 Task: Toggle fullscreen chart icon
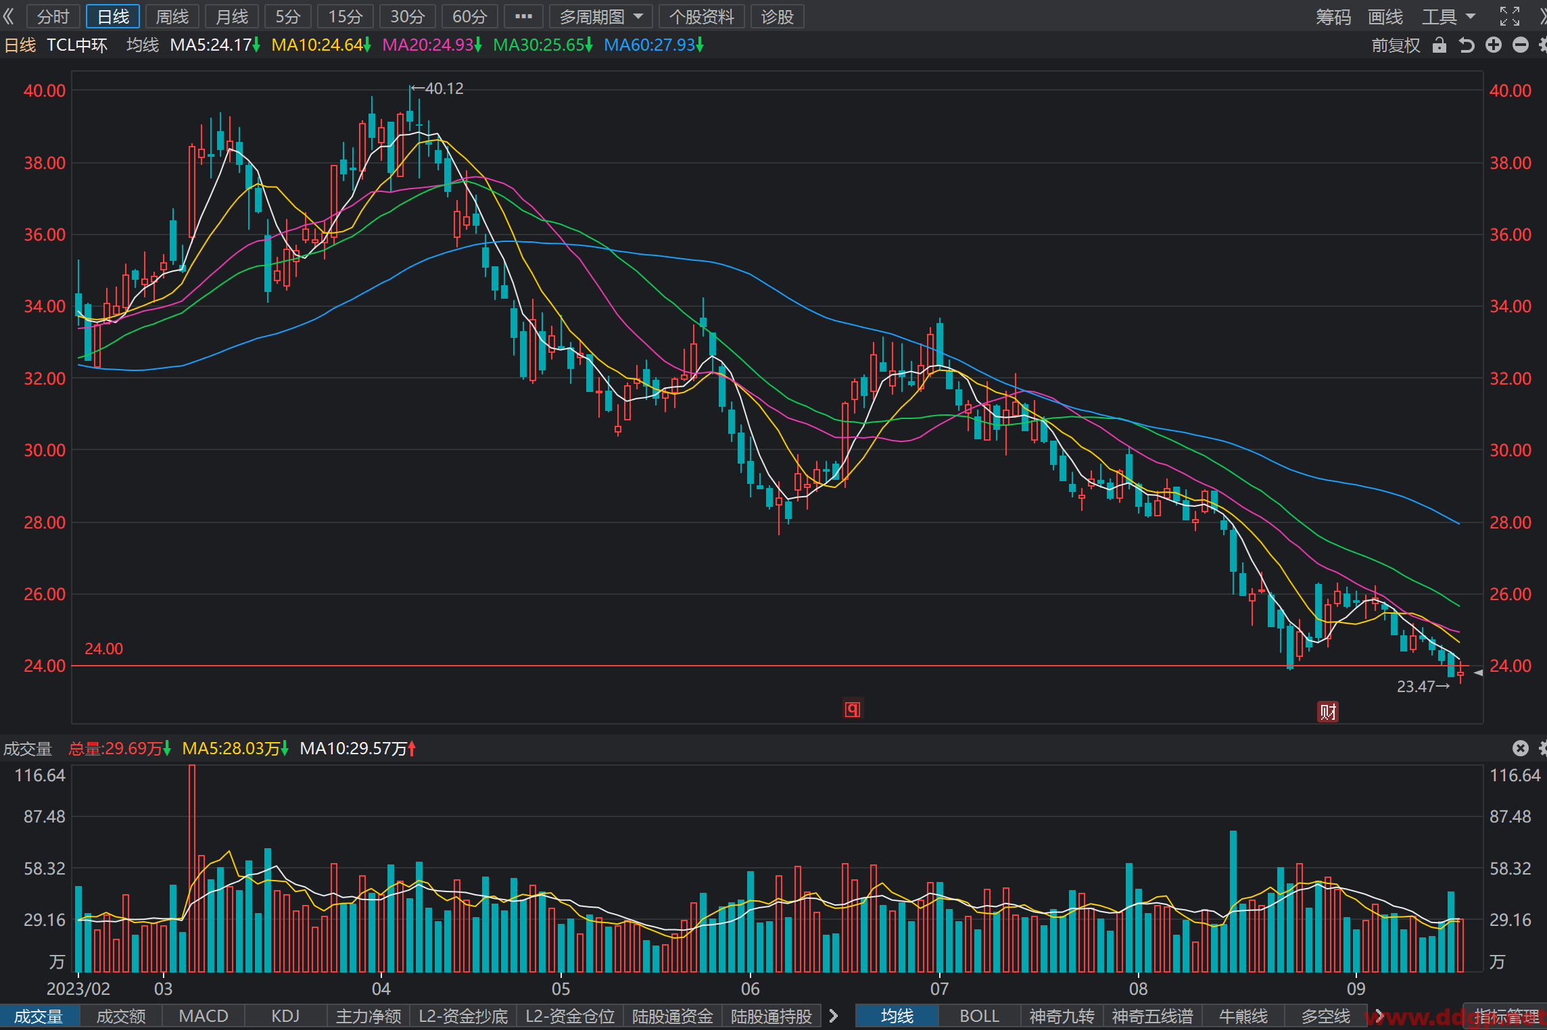[x=1510, y=16]
